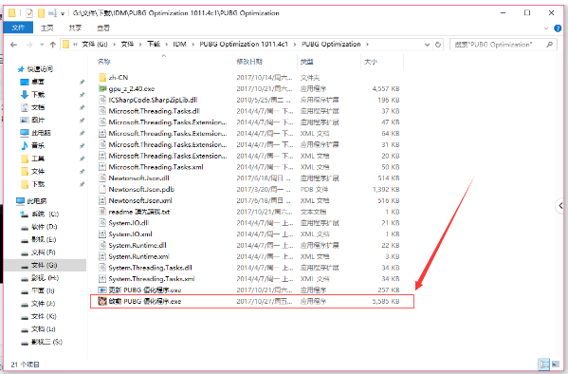Select the 更新 PUBG 优化程序.exe icon
568x374 pixels.
pyautogui.click(x=102, y=290)
